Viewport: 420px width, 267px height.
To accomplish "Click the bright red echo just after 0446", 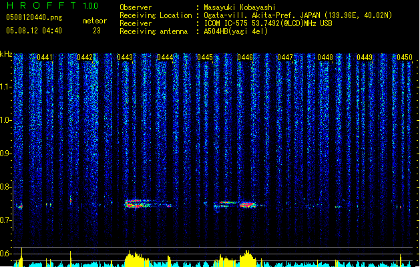I will point(248,205).
